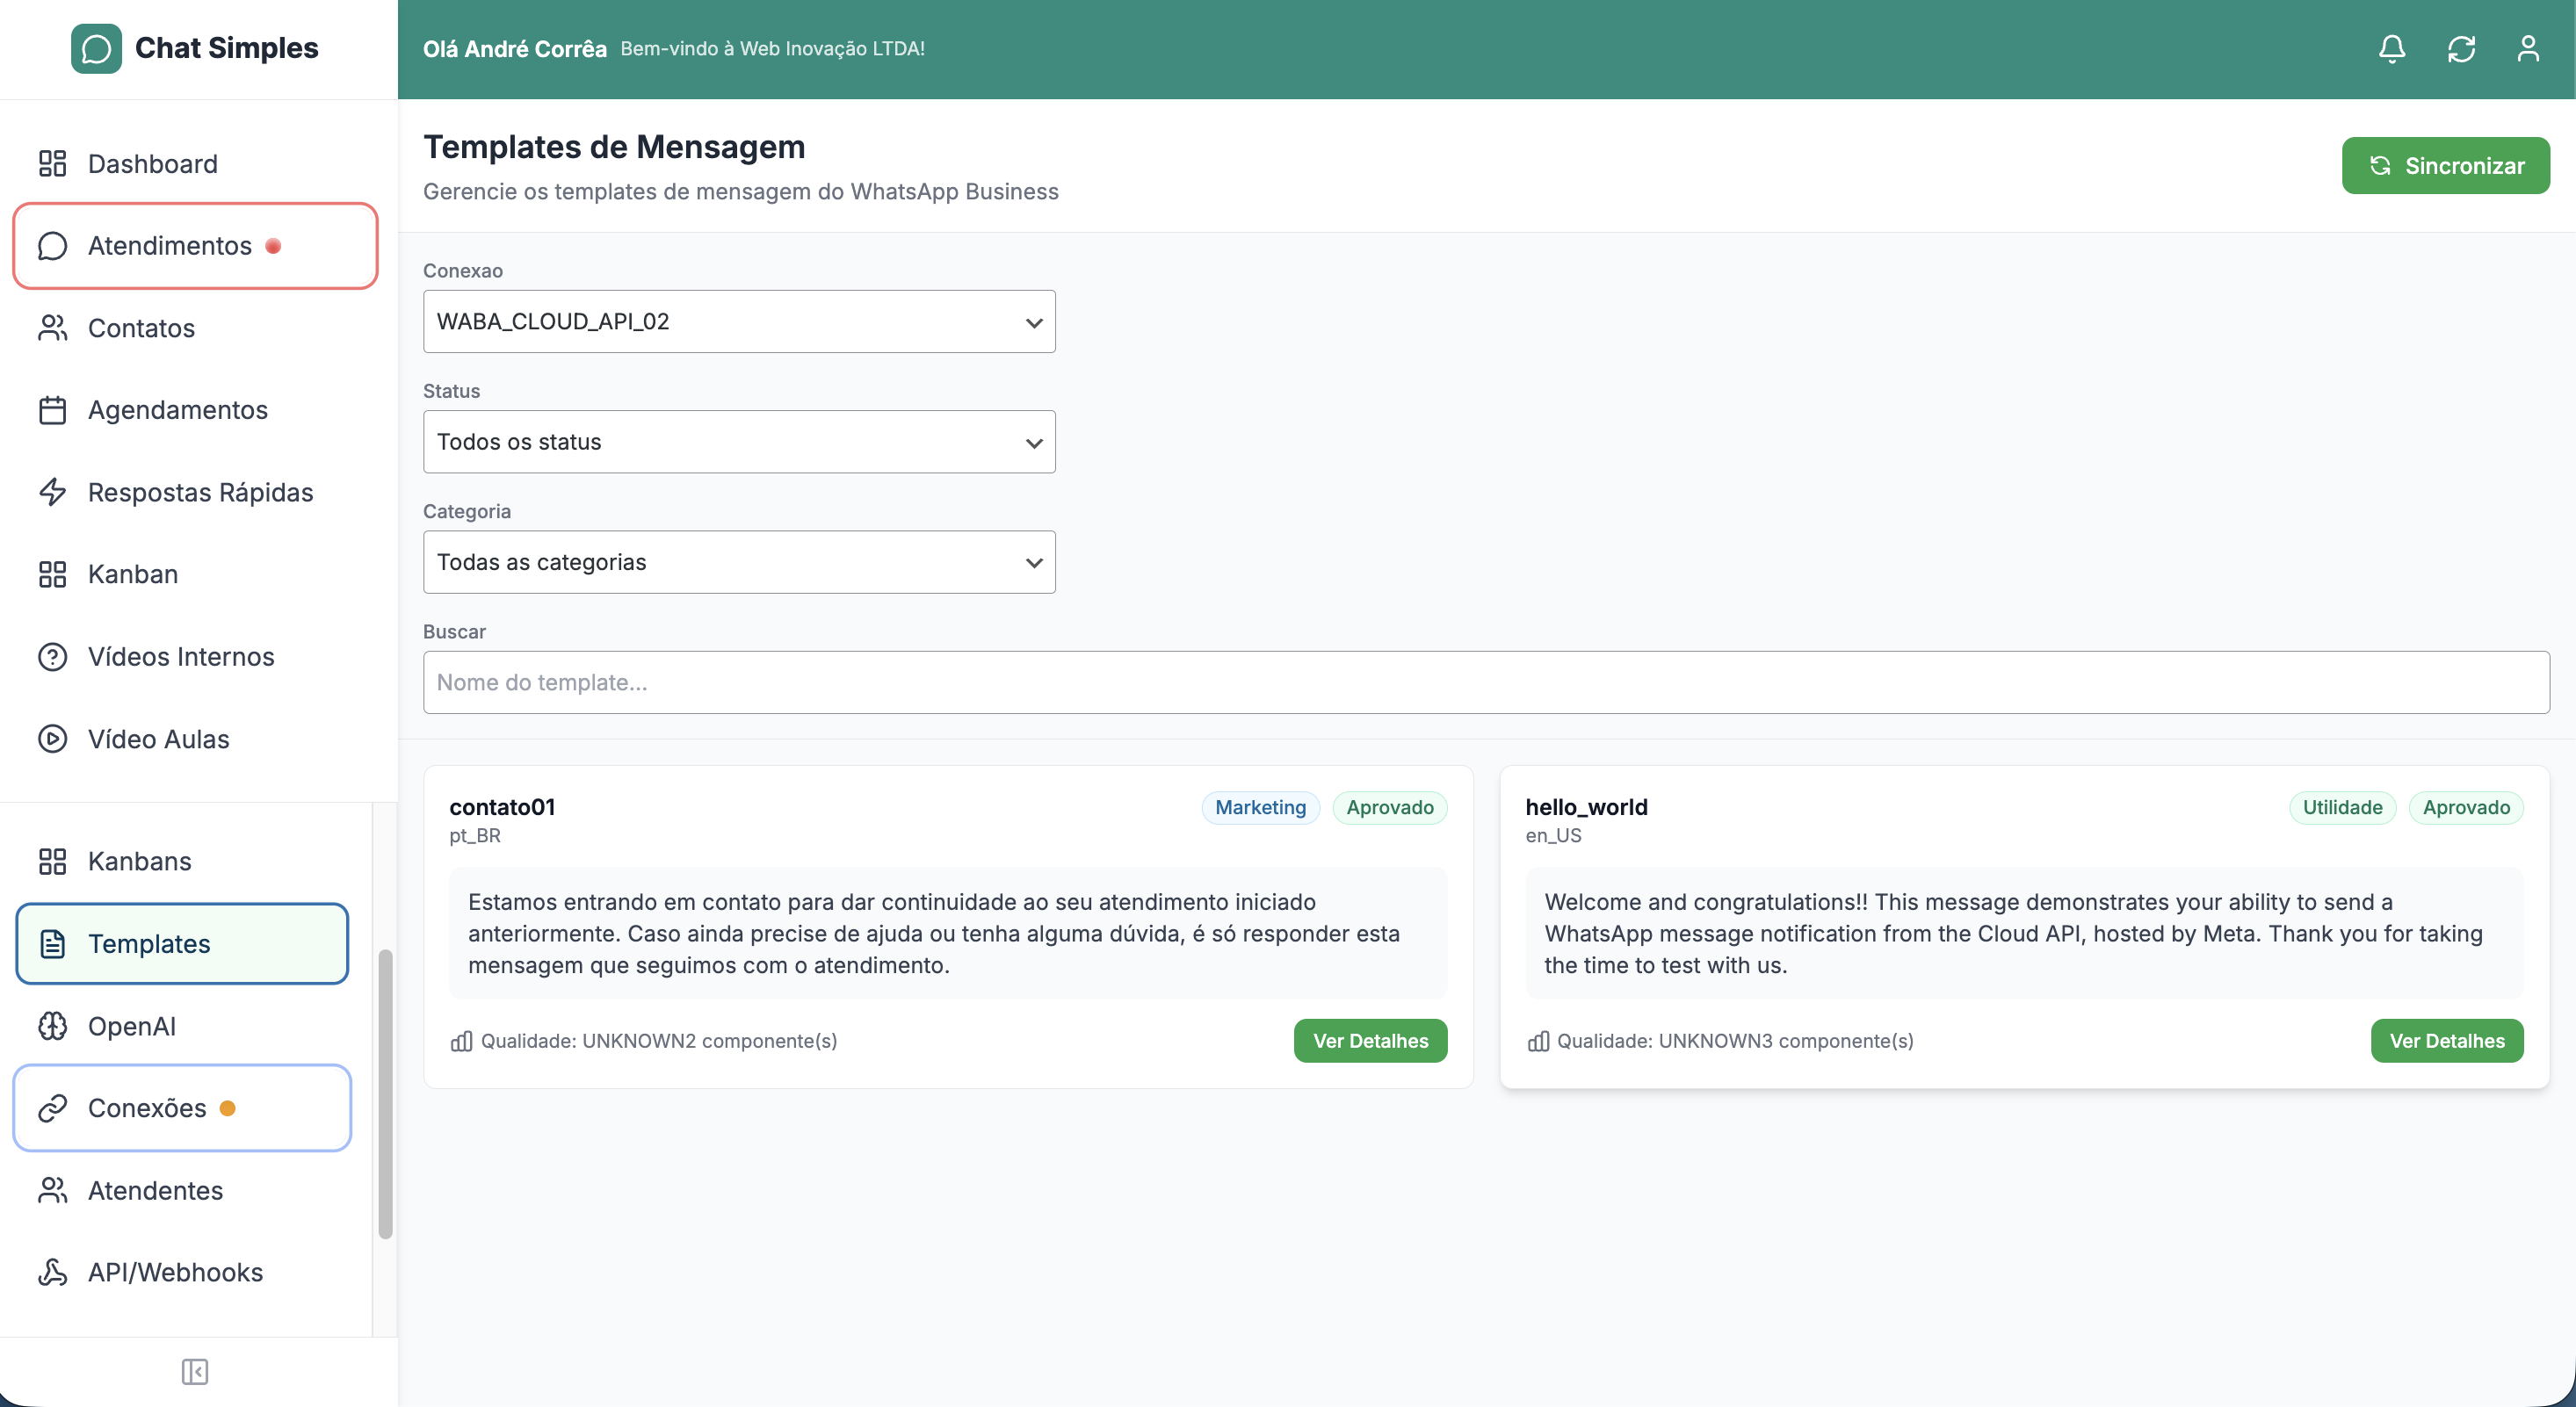This screenshot has width=2576, height=1407.
Task: Open notifications via the bell icon
Action: 2391,48
